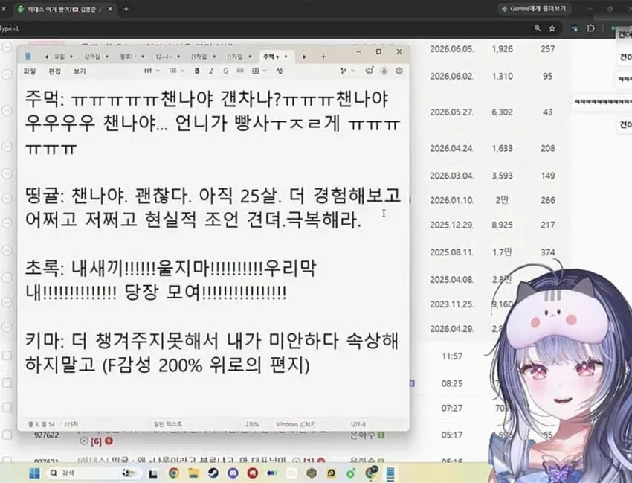The height and width of the screenshot is (483, 632).
Task: Place cursor in the 띵귤 paragraph text
Action: [213, 208]
